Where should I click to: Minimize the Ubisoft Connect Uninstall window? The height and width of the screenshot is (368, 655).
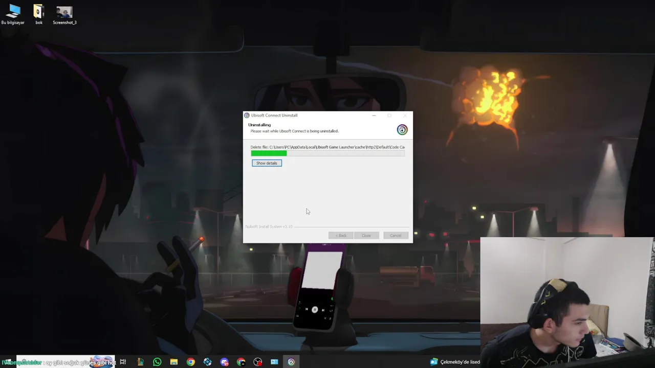click(374, 116)
